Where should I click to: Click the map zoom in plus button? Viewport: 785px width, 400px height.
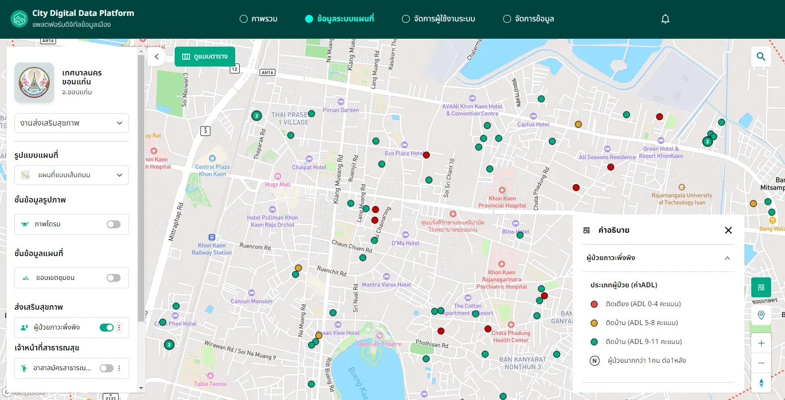coord(761,343)
